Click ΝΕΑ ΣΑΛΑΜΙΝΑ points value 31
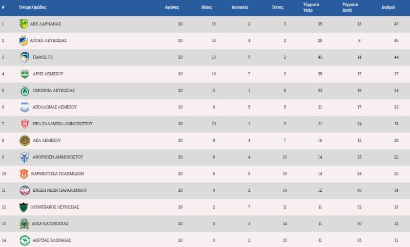Image resolution: width=410 pixels, height=247 pixels. tap(396, 124)
